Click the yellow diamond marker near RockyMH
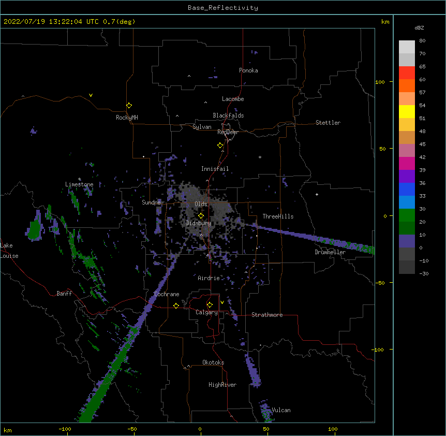446x436 pixels. click(129, 106)
